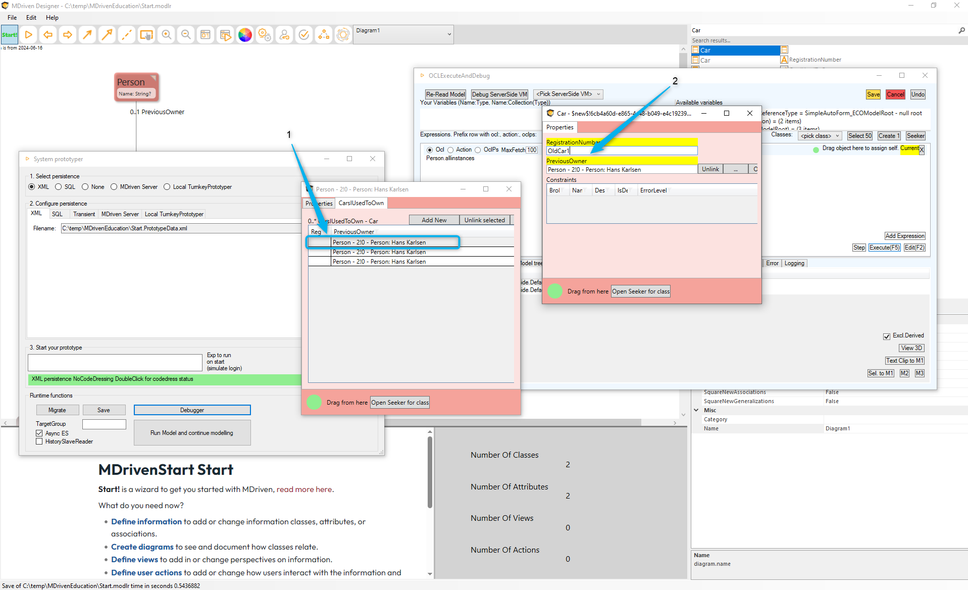Click the user with key icon
Screen dimensions: 968x590
(x=284, y=35)
